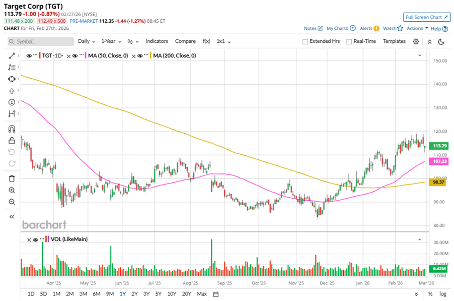Viewport: 454px width, 301px height.
Task: Open chart settings gear icon
Action: pyautogui.click(x=416, y=41)
